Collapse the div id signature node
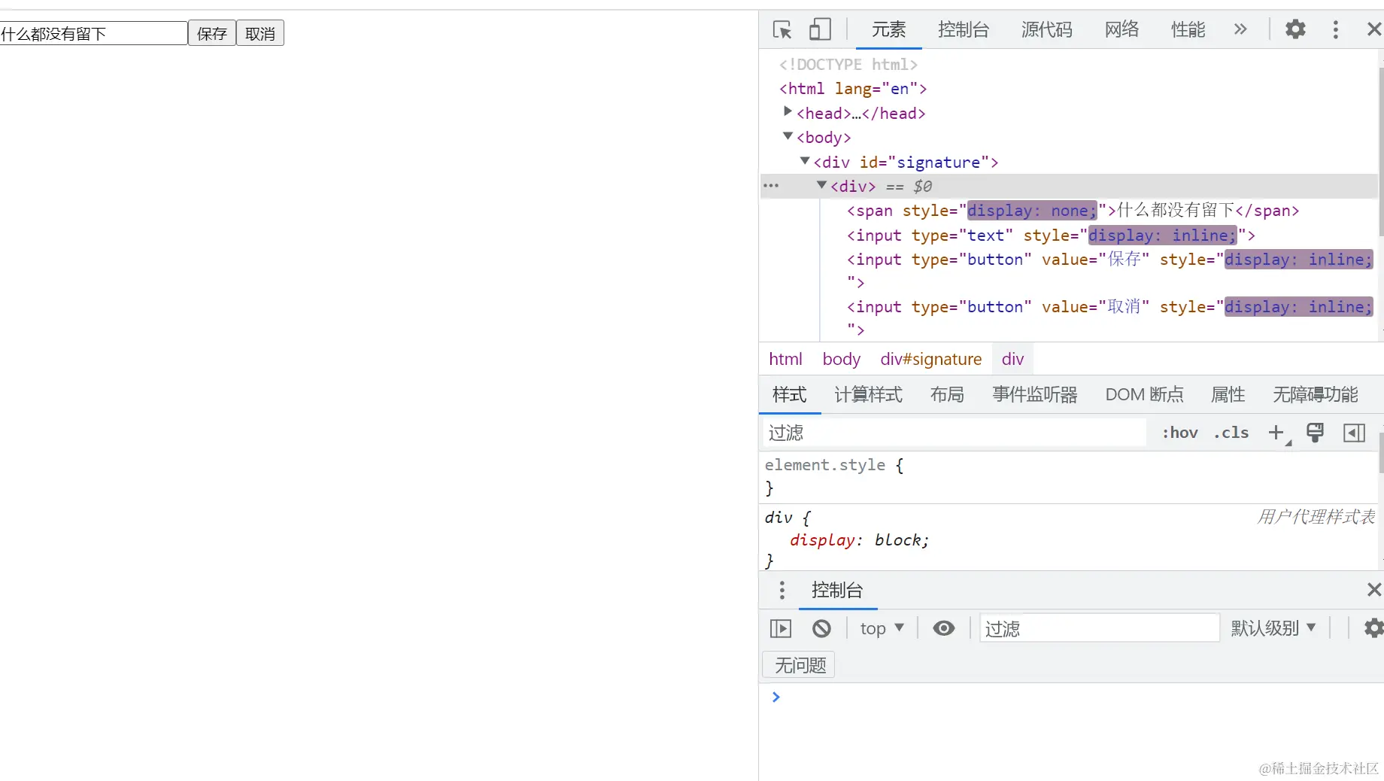This screenshot has width=1384, height=781. coord(805,161)
